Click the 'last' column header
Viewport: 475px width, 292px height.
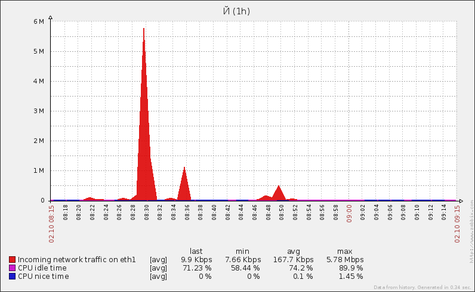coord(196,251)
